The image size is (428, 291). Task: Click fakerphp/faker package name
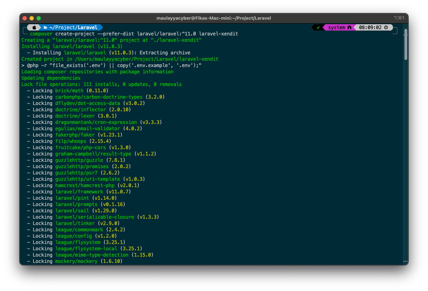coord(75,135)
